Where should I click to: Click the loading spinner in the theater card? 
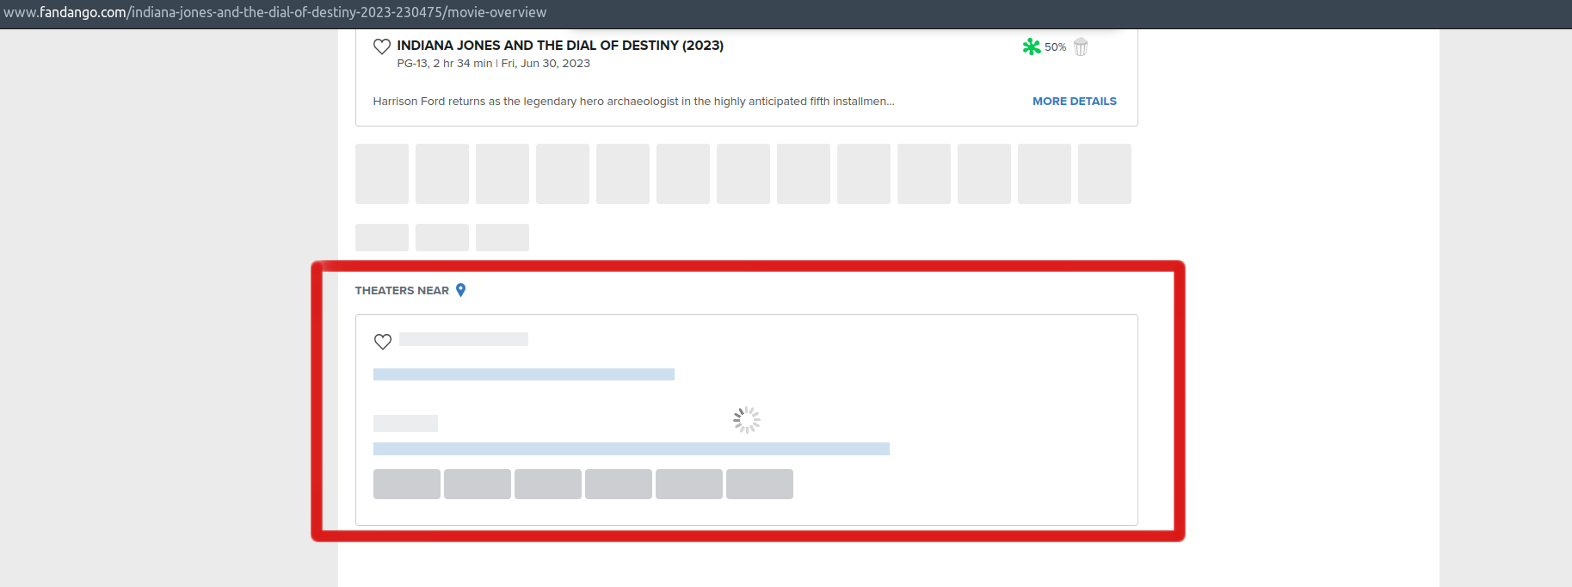pyautogui.click(x=746, y=420)
